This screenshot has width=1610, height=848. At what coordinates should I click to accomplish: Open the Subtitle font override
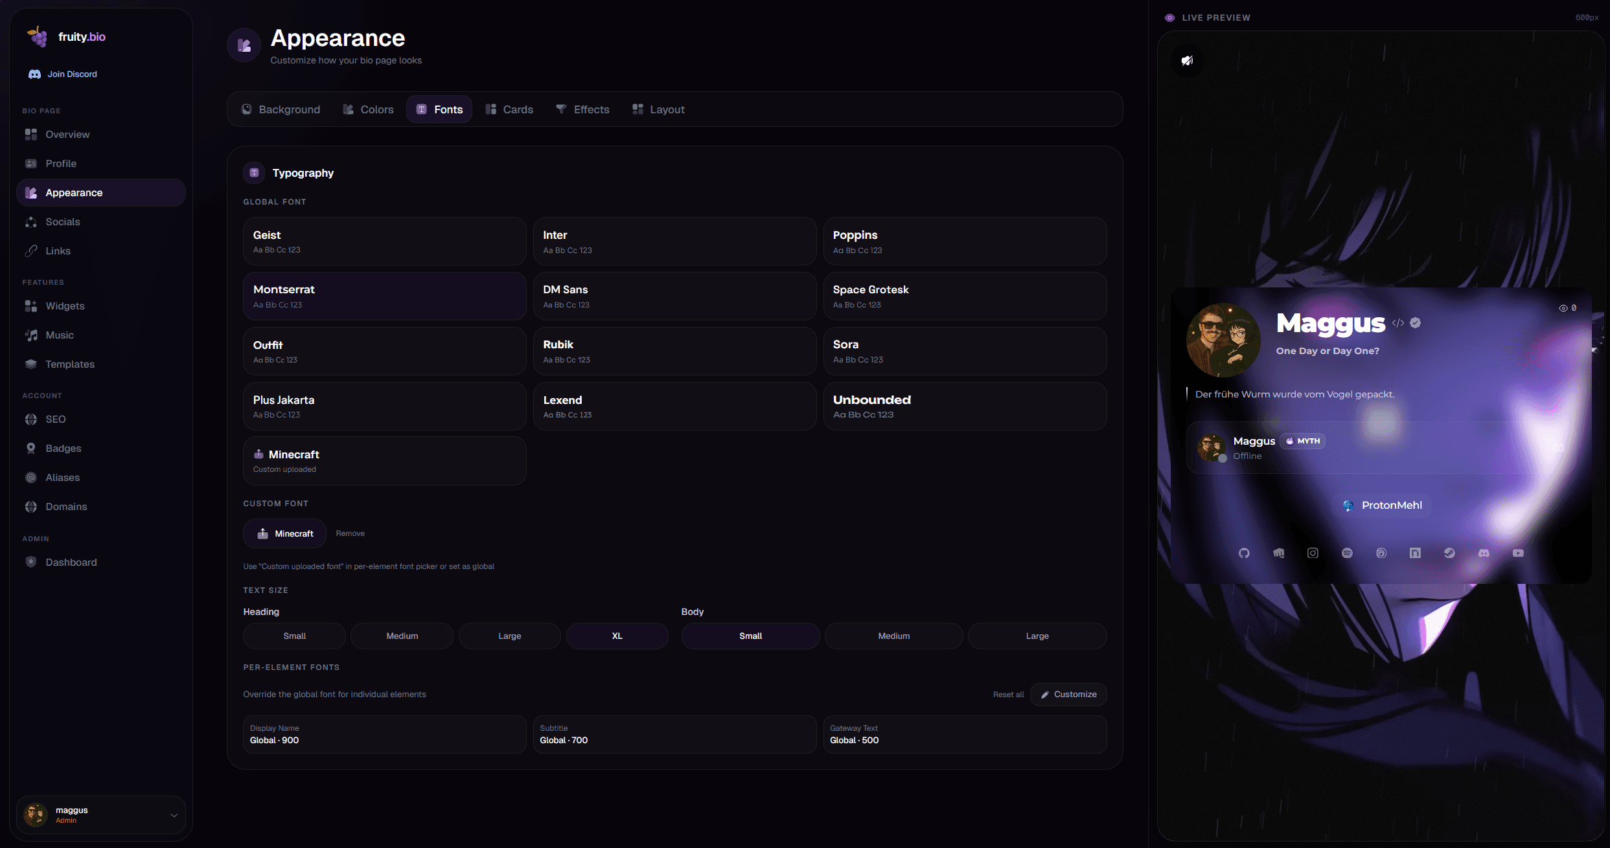[674, 734]
